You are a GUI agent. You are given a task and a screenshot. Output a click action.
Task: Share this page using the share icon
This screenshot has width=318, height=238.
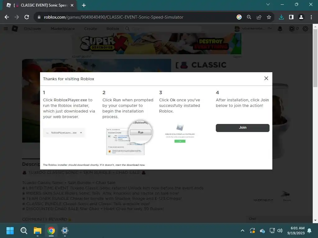coord(259,17)
